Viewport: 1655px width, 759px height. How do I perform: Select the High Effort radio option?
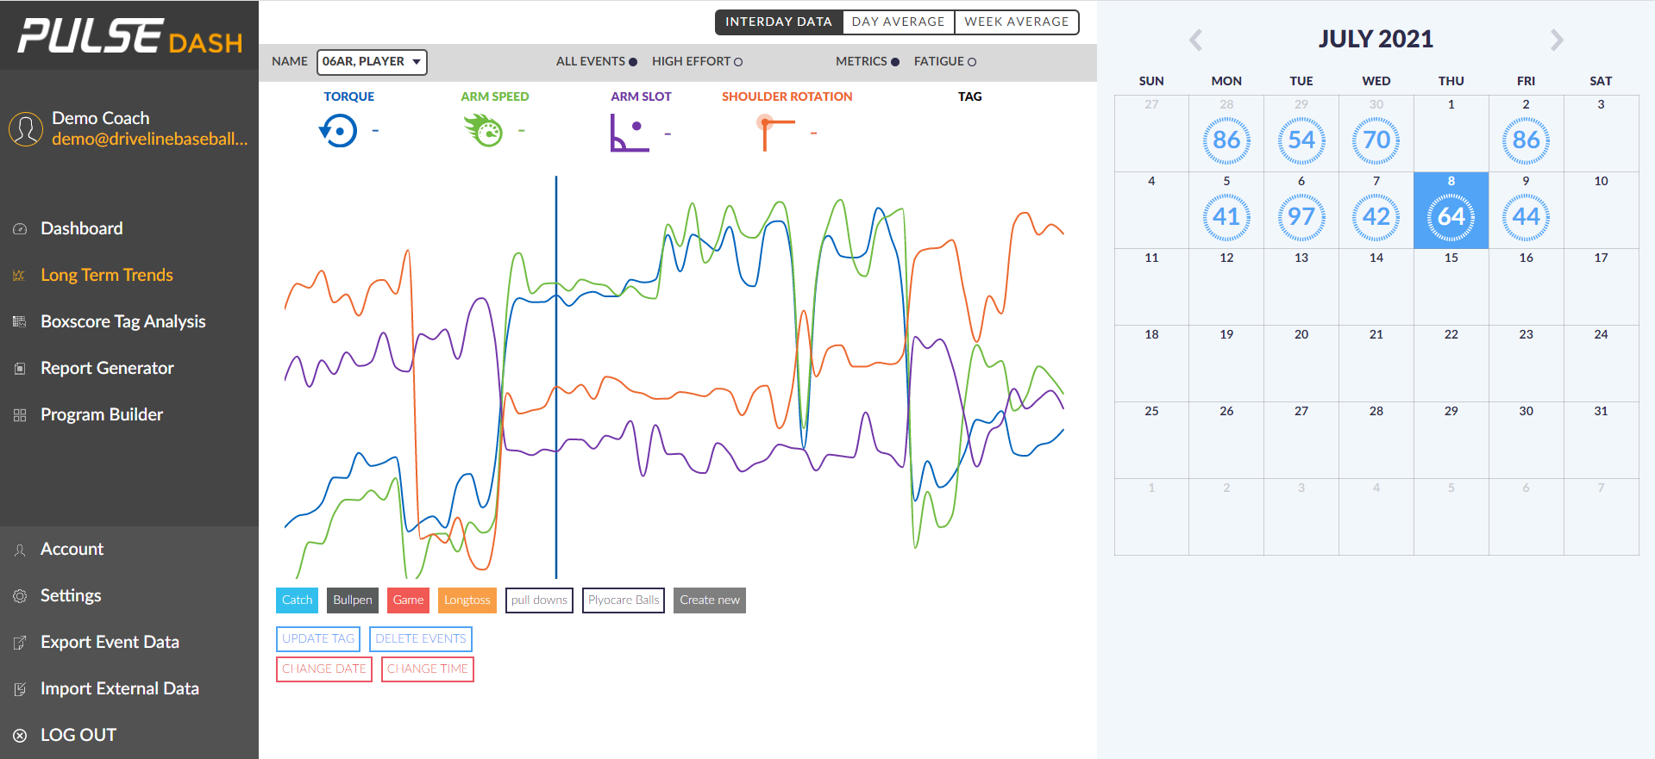[738, 62]
